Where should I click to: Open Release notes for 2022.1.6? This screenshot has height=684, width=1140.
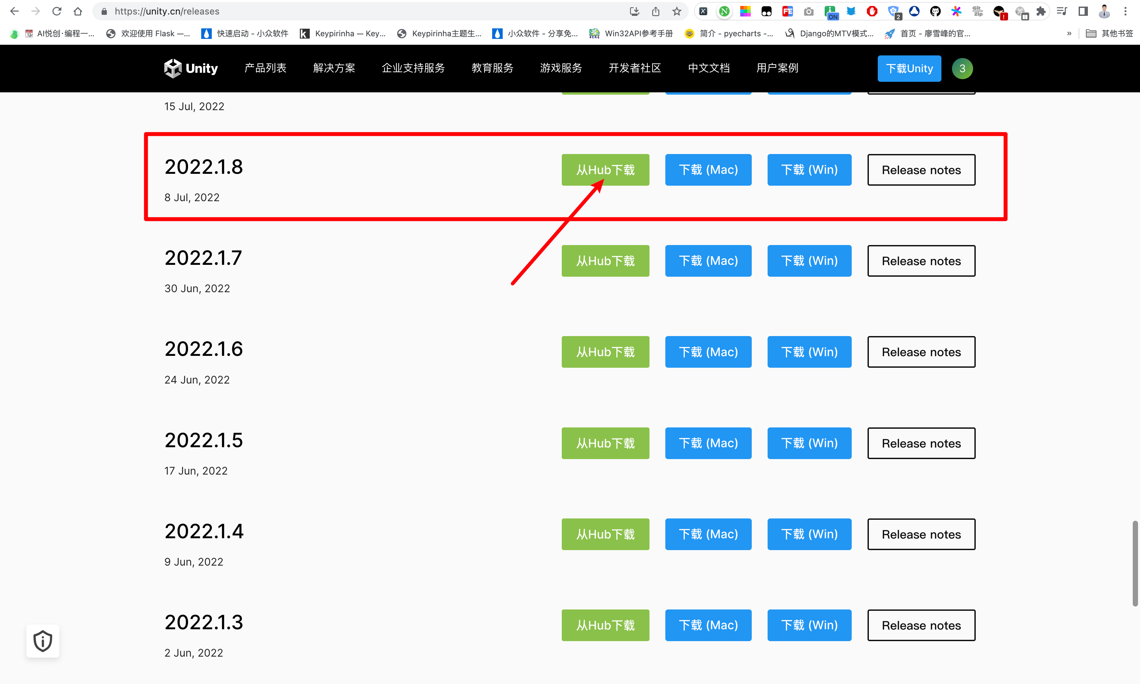click(x=922, y=352)
